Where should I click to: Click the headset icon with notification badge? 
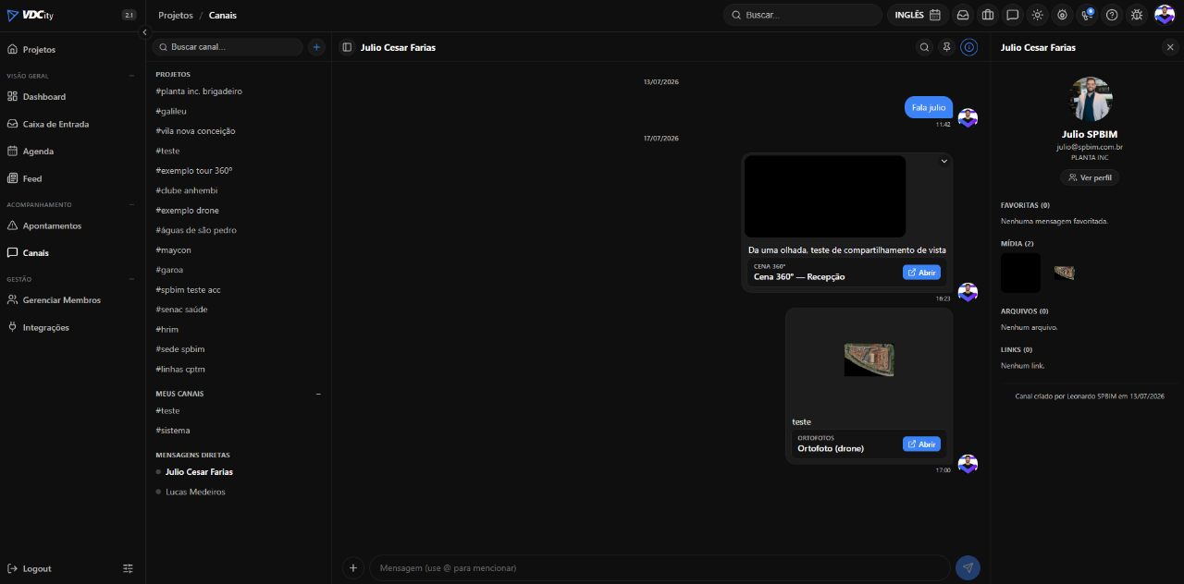pyautogui.click(x=1088, y=15)
